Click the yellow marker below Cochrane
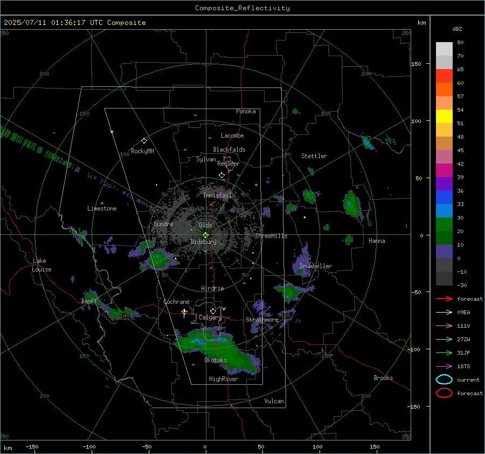This screenshot has height=454, width=485. click(184, 312)
